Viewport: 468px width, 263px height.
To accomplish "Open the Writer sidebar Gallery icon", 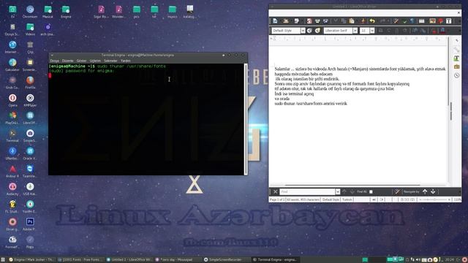I will coord(456,66).
